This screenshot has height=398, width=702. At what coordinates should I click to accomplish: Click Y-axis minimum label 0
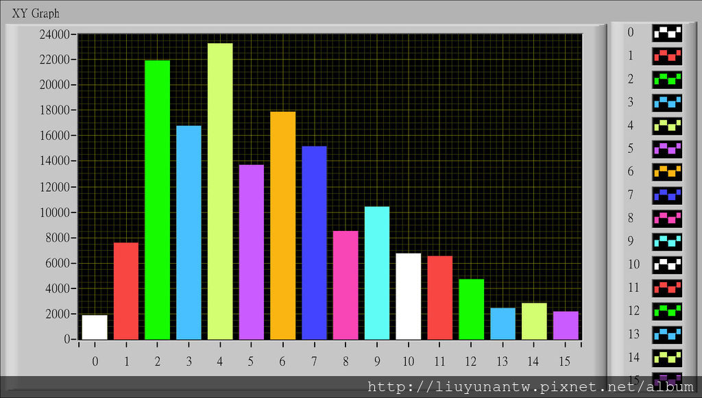pos(67,339)
